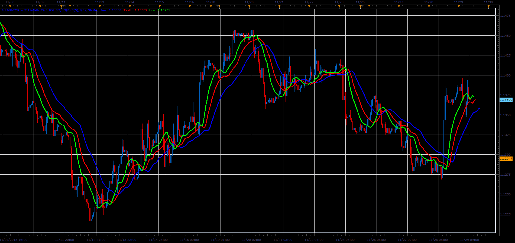Click the 11/14 23:00 time label
This screenshot has height=243, width=515.
click(x=158, y=240)
